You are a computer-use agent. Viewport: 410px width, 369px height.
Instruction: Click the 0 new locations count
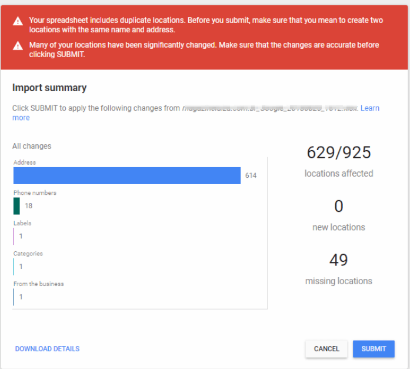(x=339, y=207)
